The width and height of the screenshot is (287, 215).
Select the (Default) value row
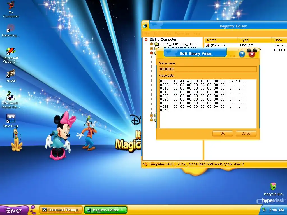[x=218, y=45]
